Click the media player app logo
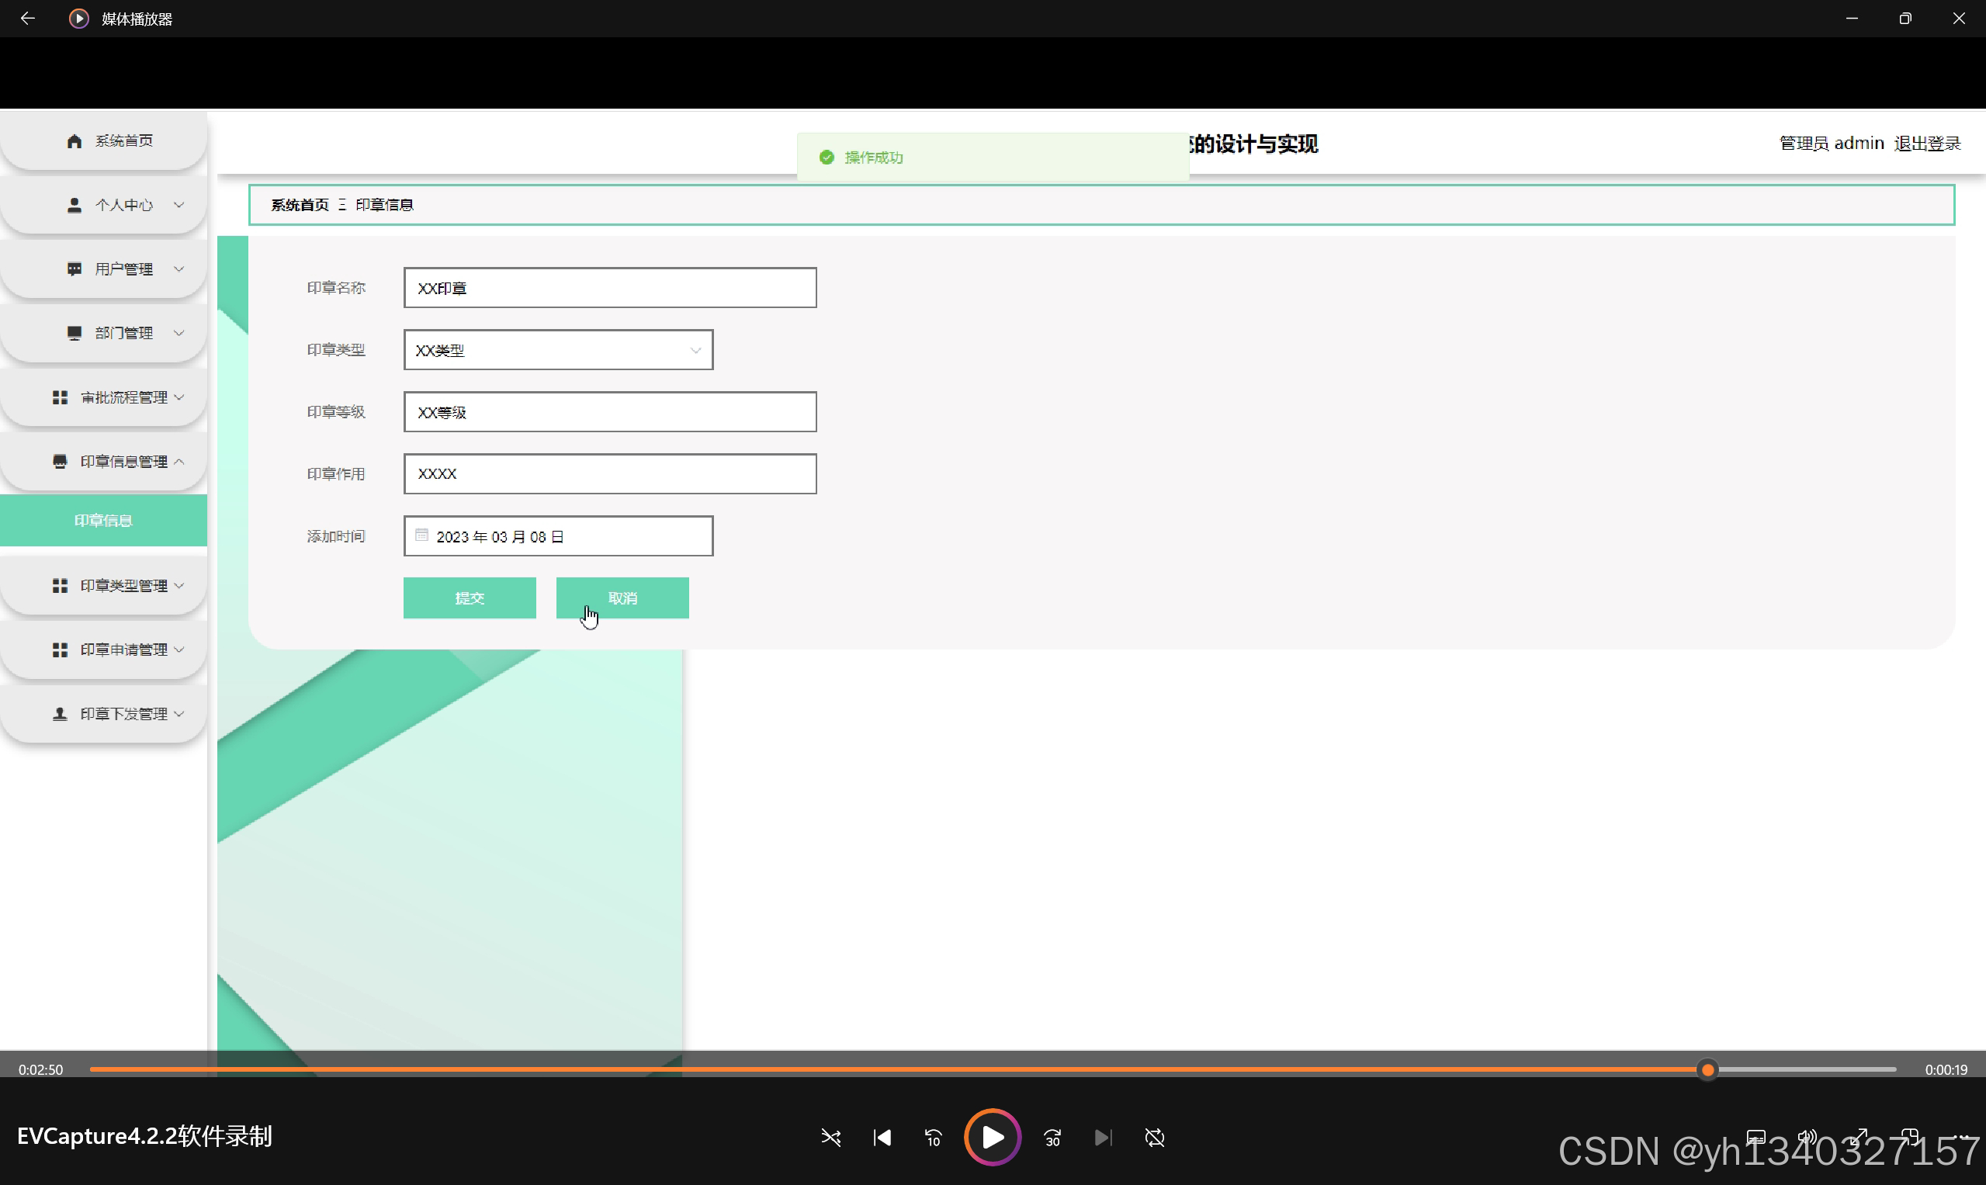 pos(78,19)
